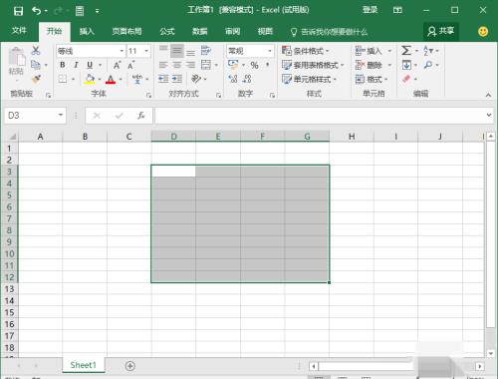Switch to the Formulas tab
This screenshot has width=498, height=379.
coord(167,32)
